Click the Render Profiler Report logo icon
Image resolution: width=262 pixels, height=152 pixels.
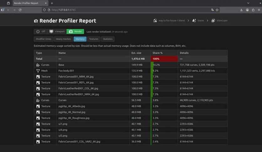pyautogui.click(x=36, y=21)
